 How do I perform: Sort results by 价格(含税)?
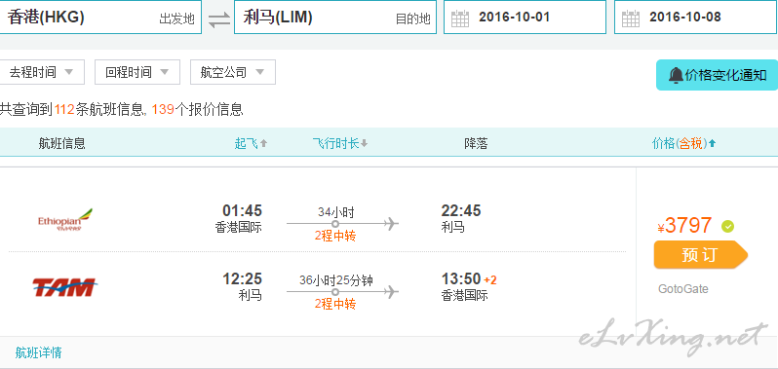[x=683, y=144]
